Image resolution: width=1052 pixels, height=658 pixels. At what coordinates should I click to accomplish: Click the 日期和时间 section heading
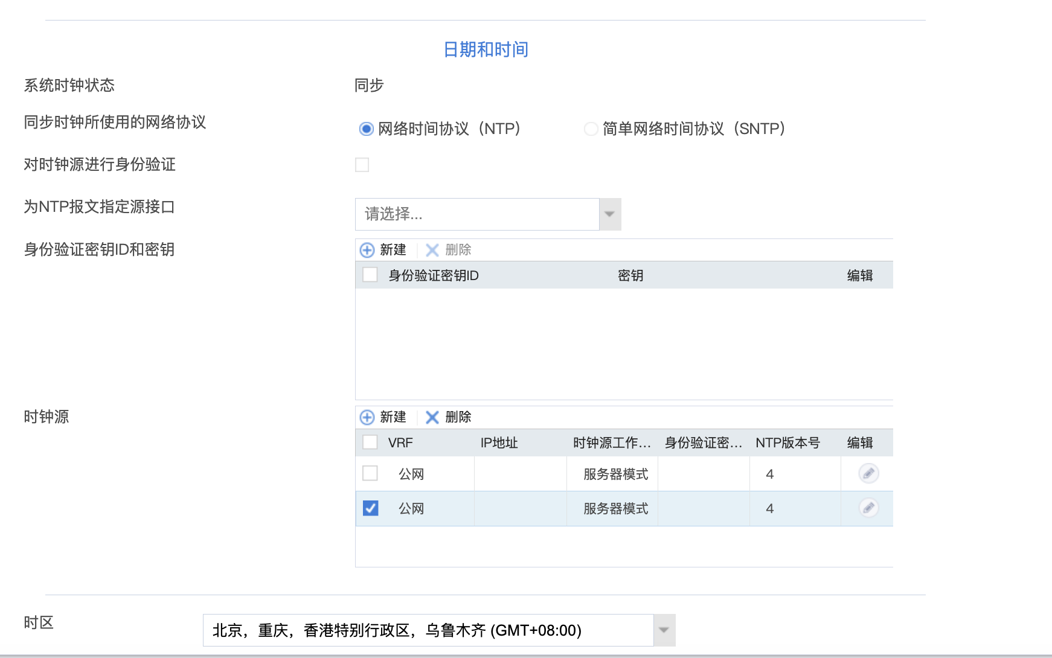coord(486,50)
